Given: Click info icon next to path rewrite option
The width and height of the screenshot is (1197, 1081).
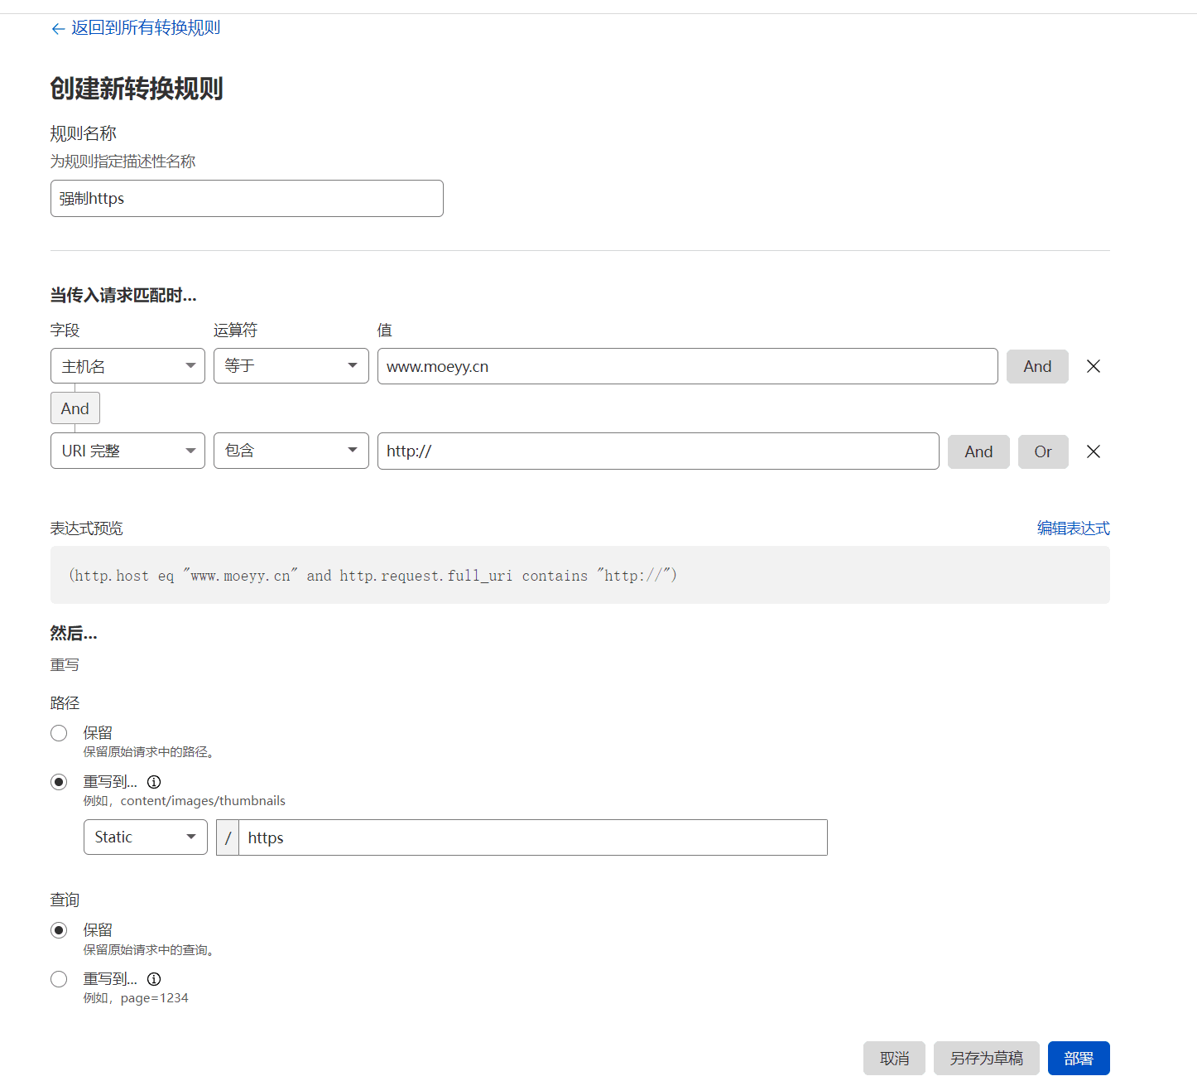Looking at the screenshot, I should pos(154,782).
